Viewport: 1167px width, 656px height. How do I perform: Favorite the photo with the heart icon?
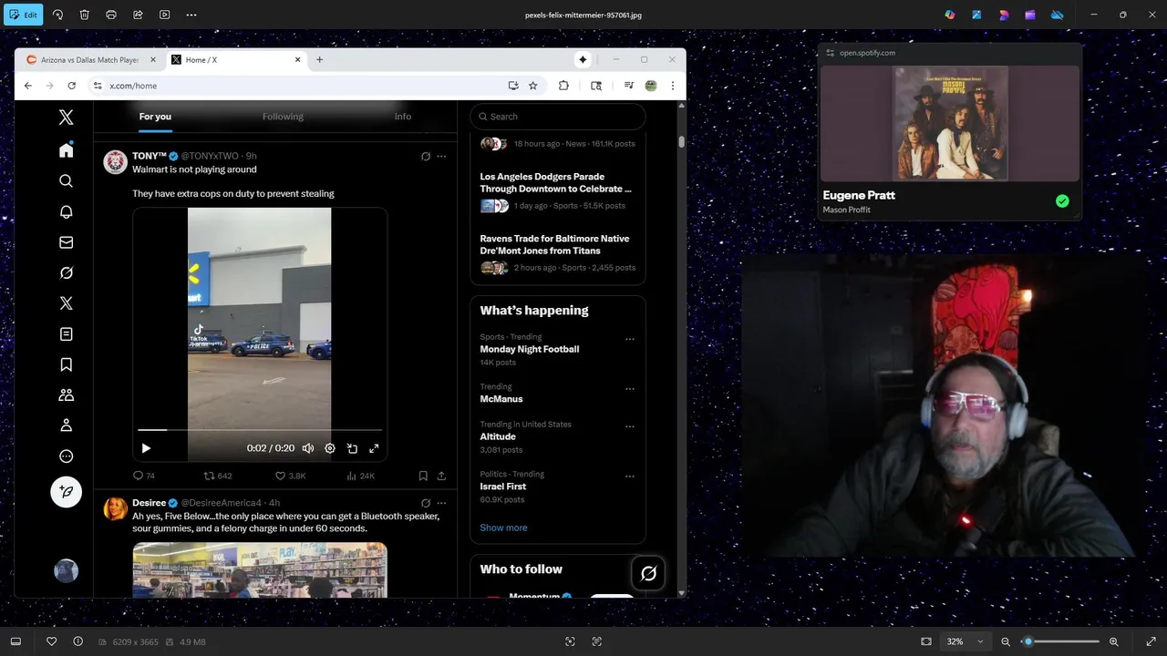point(51,641)
